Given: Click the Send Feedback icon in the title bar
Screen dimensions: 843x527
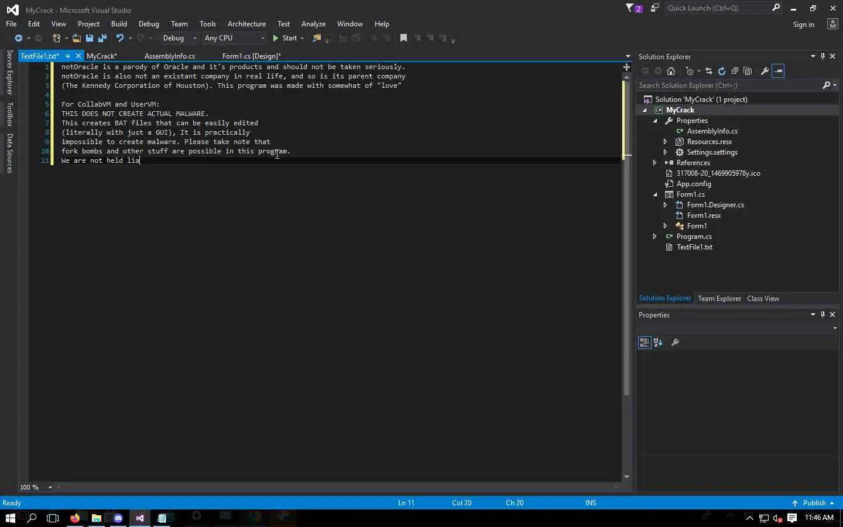Looking at the screenshot, I should tap(654, 8).
